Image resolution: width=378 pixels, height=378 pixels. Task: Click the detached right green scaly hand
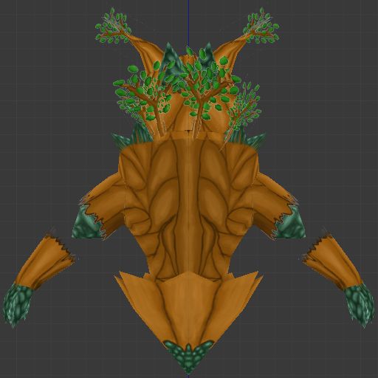coord(360,305)
